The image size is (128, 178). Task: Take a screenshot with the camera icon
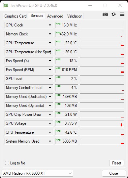[x=105, y=14]
